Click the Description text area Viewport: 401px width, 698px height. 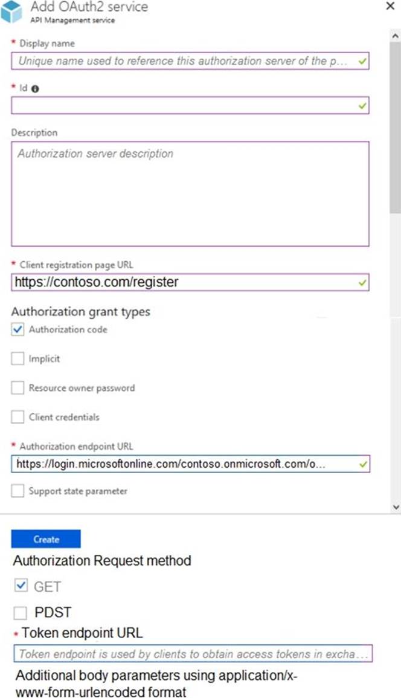(x=190, y=193)
